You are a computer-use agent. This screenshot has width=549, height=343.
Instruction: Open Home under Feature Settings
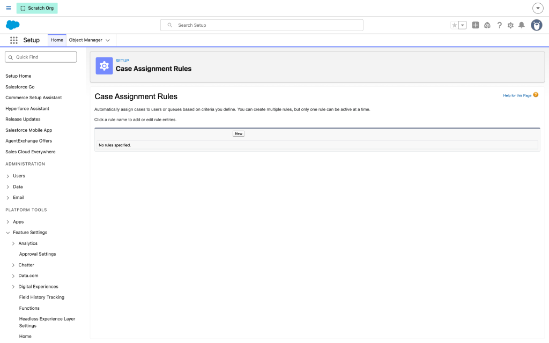click(x=25, y=337)
